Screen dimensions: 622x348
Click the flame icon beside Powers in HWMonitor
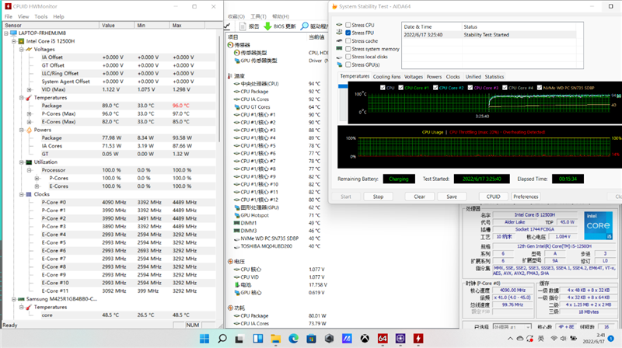pos(29,130)
